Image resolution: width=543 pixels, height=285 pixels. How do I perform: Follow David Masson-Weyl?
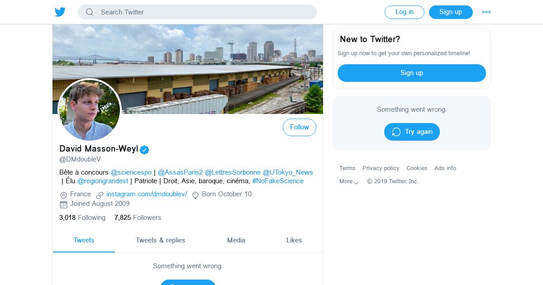click(x=300, y=127)
